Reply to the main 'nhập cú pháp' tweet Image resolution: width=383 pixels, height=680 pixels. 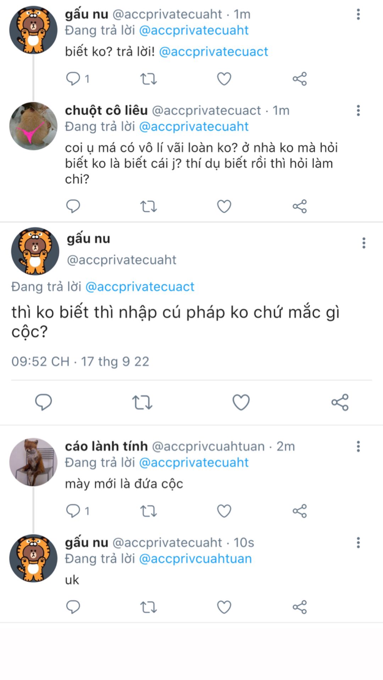[x=43, y=402]
